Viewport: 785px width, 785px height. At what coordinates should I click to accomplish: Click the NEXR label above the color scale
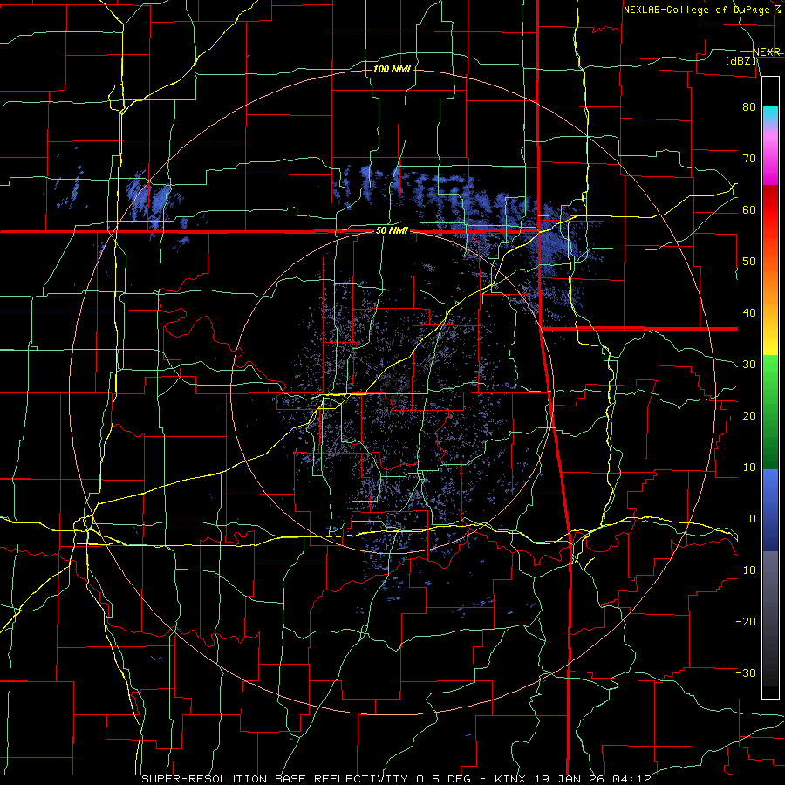[x=767, y=52]
